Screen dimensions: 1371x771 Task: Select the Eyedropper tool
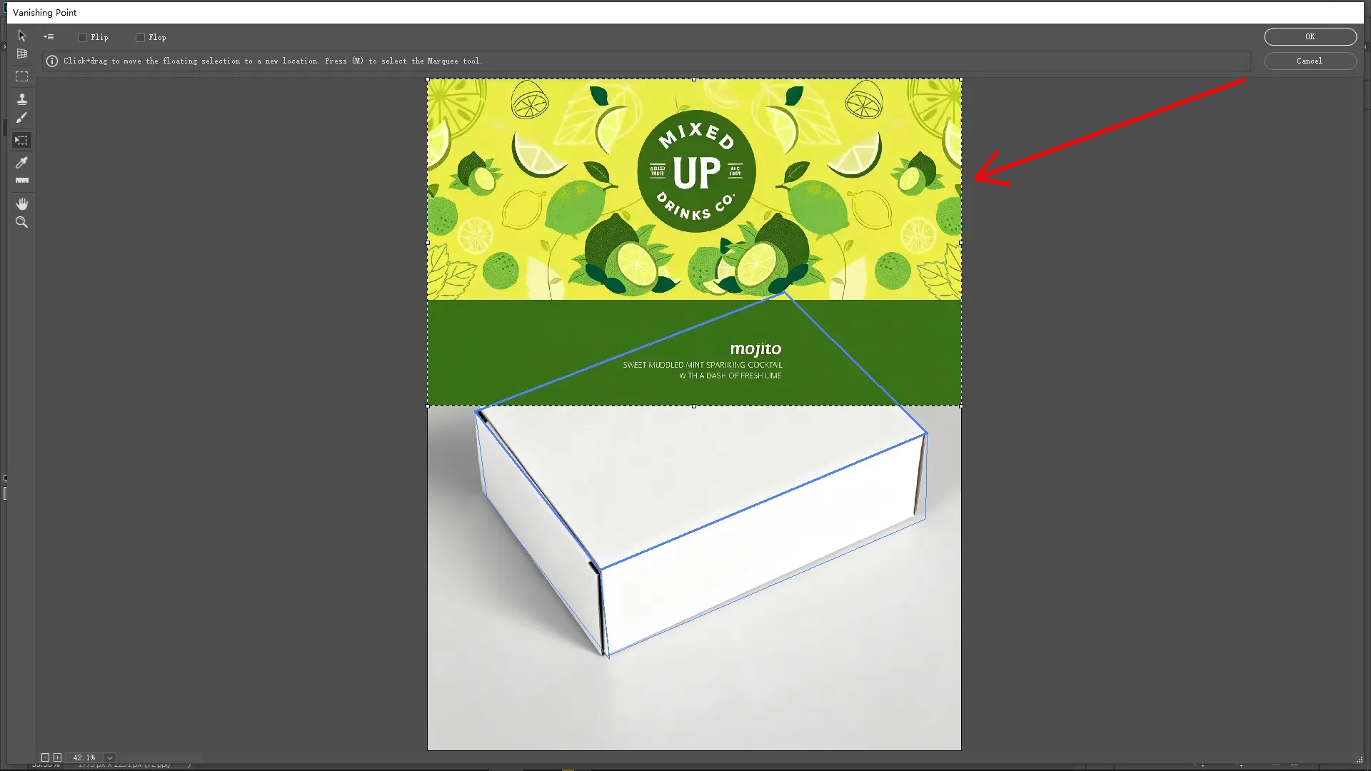click(x=22, y=163)
